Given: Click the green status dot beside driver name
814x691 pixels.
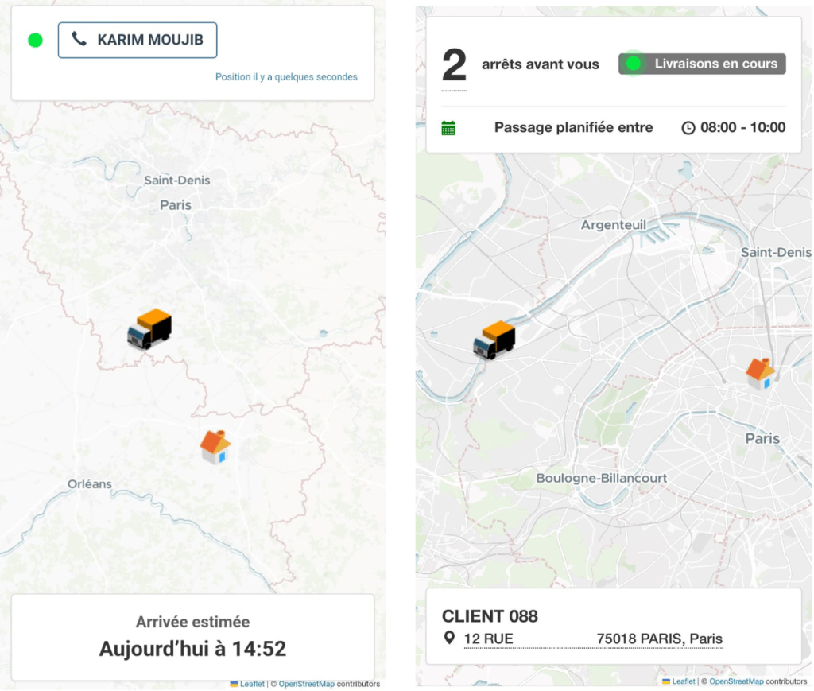Looking at the screenshot, I should click(x=35, y=40).
